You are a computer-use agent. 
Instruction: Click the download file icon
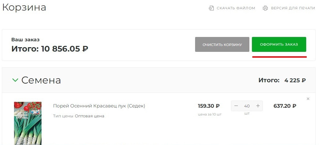pos(211,8)
